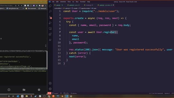Open the Manage gear in activity bar
The height and width of the screenshot is (98, 174).
tap(50, 89)
